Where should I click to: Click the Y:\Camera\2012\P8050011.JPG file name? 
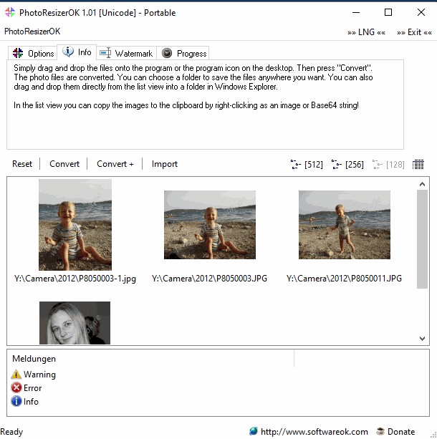click(344, 279)
